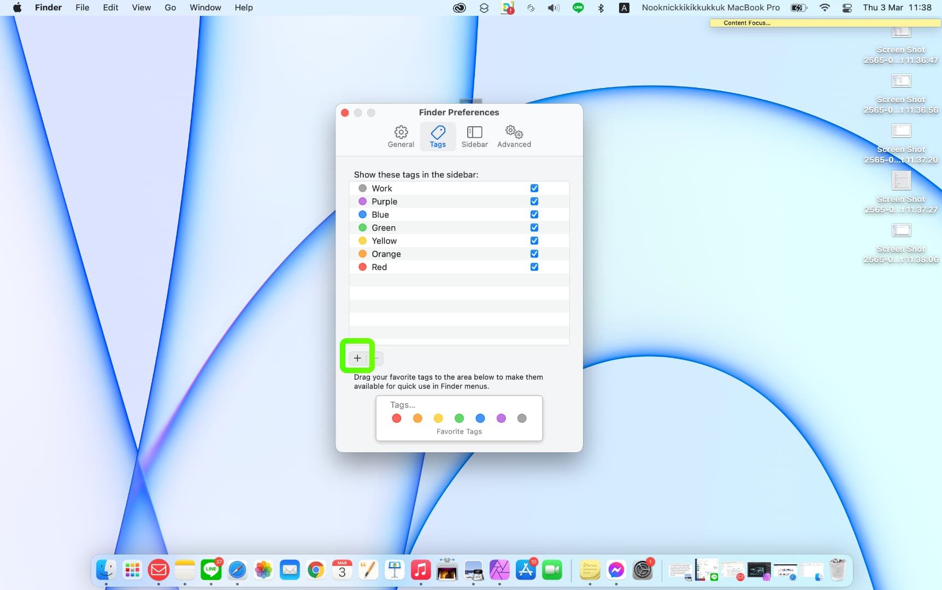Open the Apple menu
This screenshot has height=590, width=942.
tap(17, 8)
